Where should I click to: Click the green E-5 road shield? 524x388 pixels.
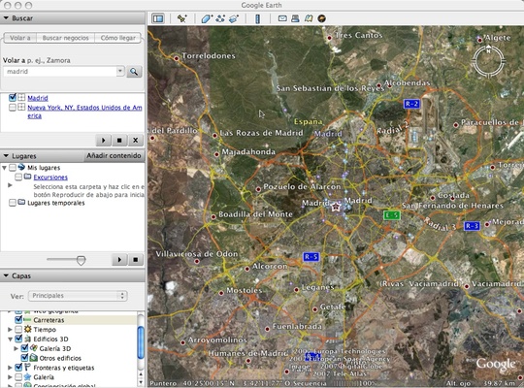tap(392, 215)
